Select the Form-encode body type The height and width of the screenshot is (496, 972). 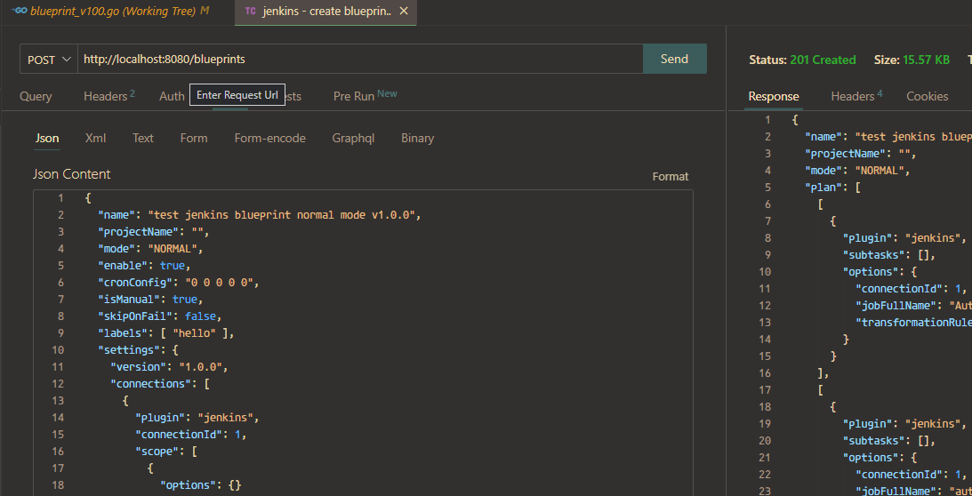tap(269, 139)
